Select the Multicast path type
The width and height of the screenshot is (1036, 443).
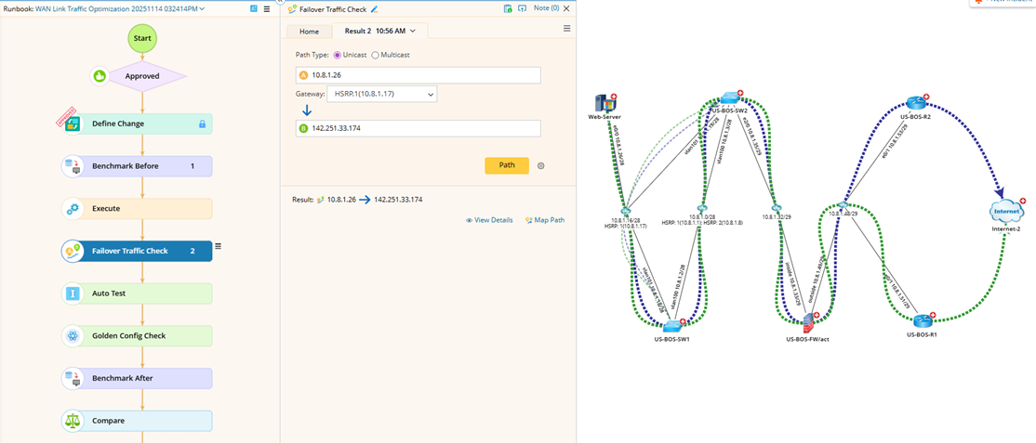coord(376,55)
